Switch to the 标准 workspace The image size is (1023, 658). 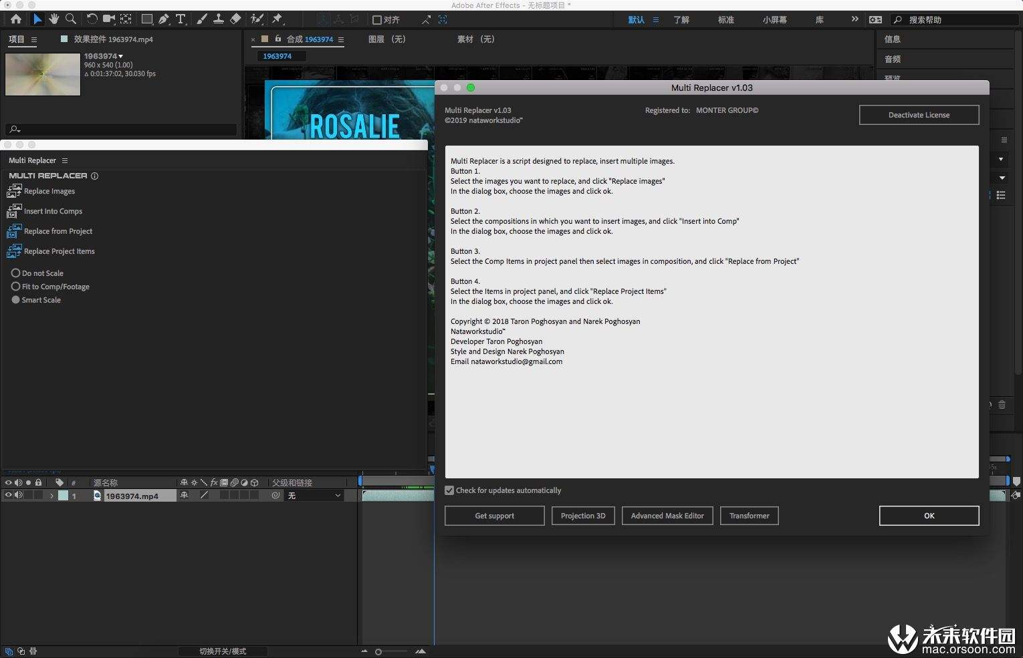725,20
